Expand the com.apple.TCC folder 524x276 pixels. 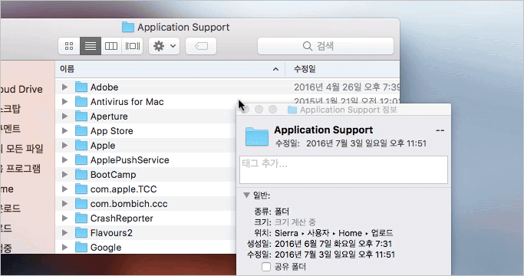pos(65,189)
